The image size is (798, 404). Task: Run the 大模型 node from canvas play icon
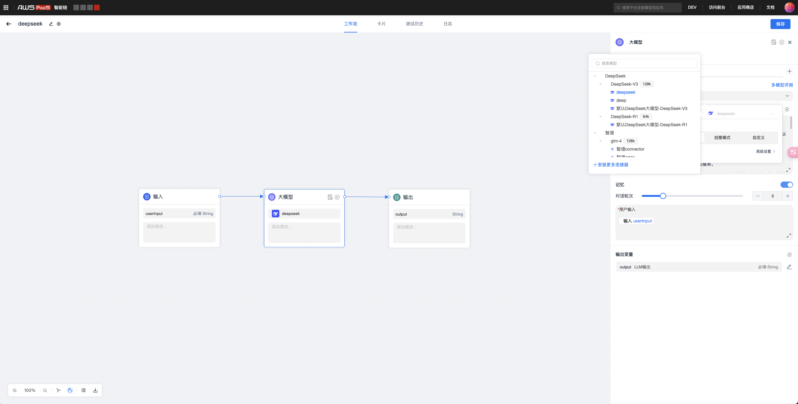[x=337, y=197]
